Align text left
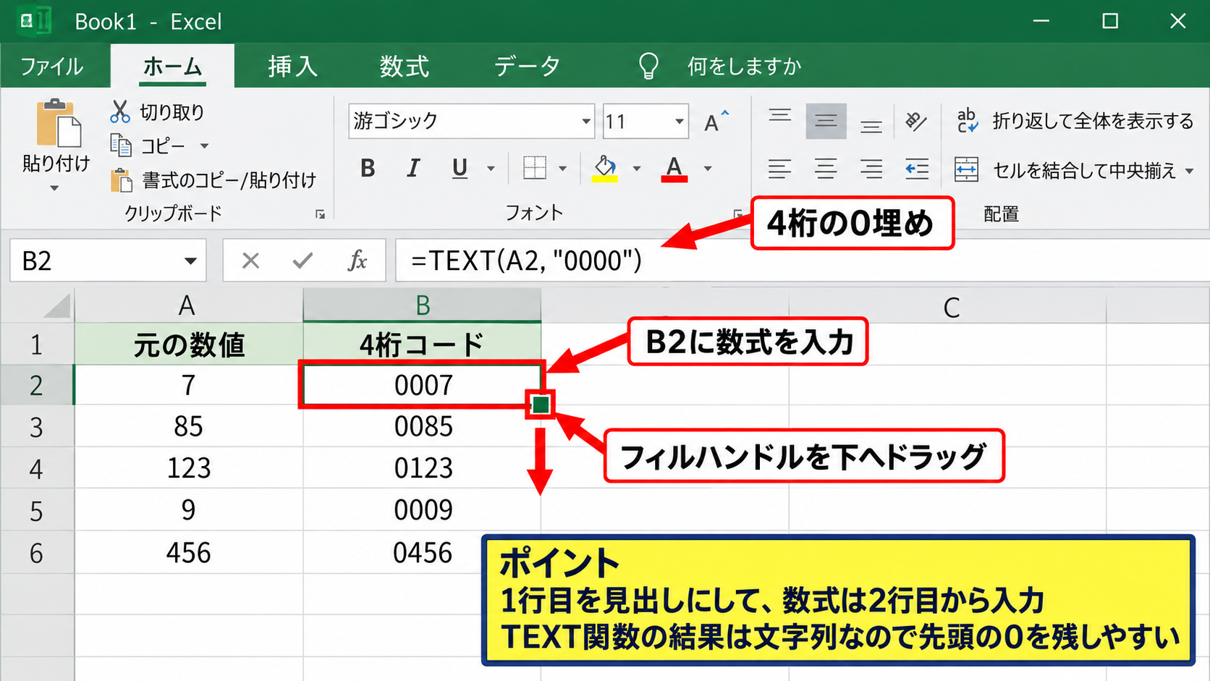1210x681 pixels. [x=779, y=169]
